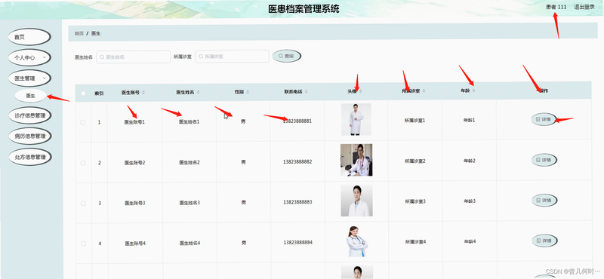Click the 医生账号4 cell
This screenshot has height=279, width=604.
click(135, 244)
